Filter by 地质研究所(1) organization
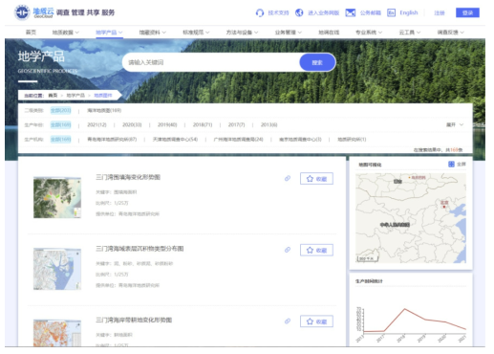The width and height of the screenshot is (494, 354). (x=352, y=140)
